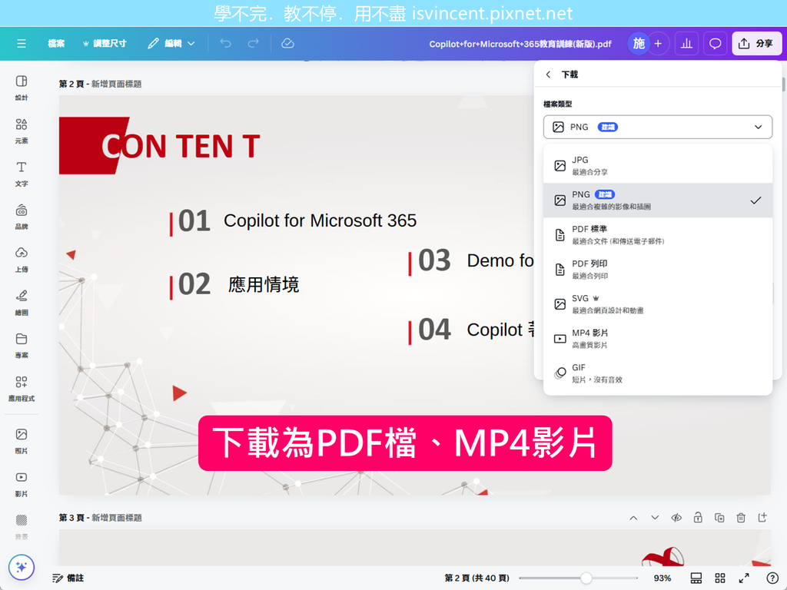Open 調整尺寸 resize option

105,44
